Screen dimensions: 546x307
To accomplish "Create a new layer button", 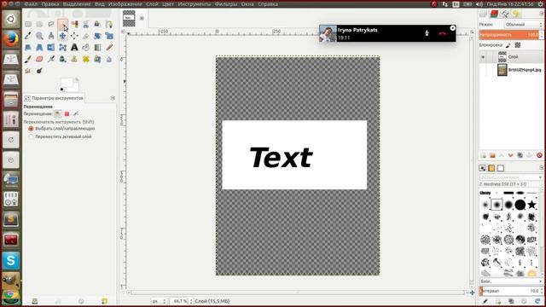I will pyautogui.click(x=484, y=155).
